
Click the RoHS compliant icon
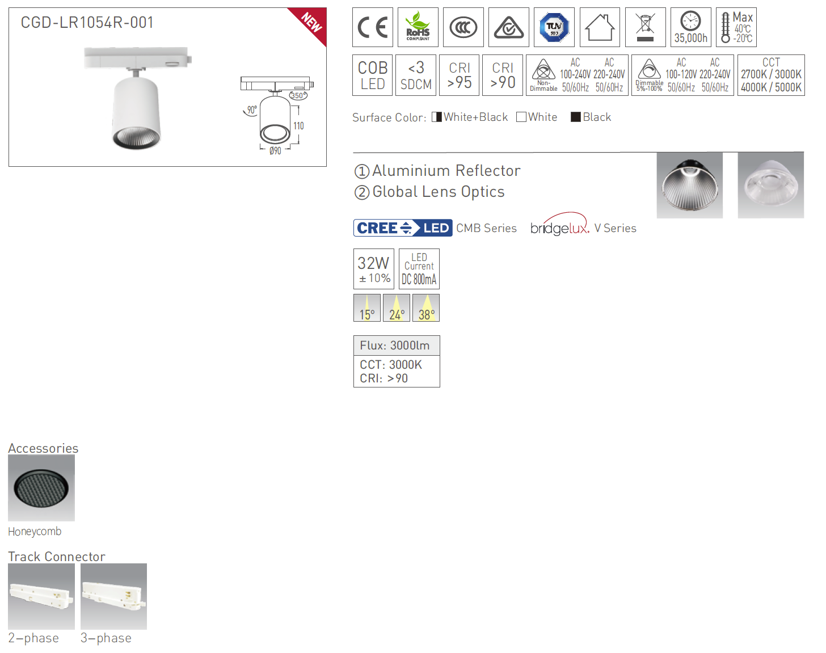tap(418, 27)
